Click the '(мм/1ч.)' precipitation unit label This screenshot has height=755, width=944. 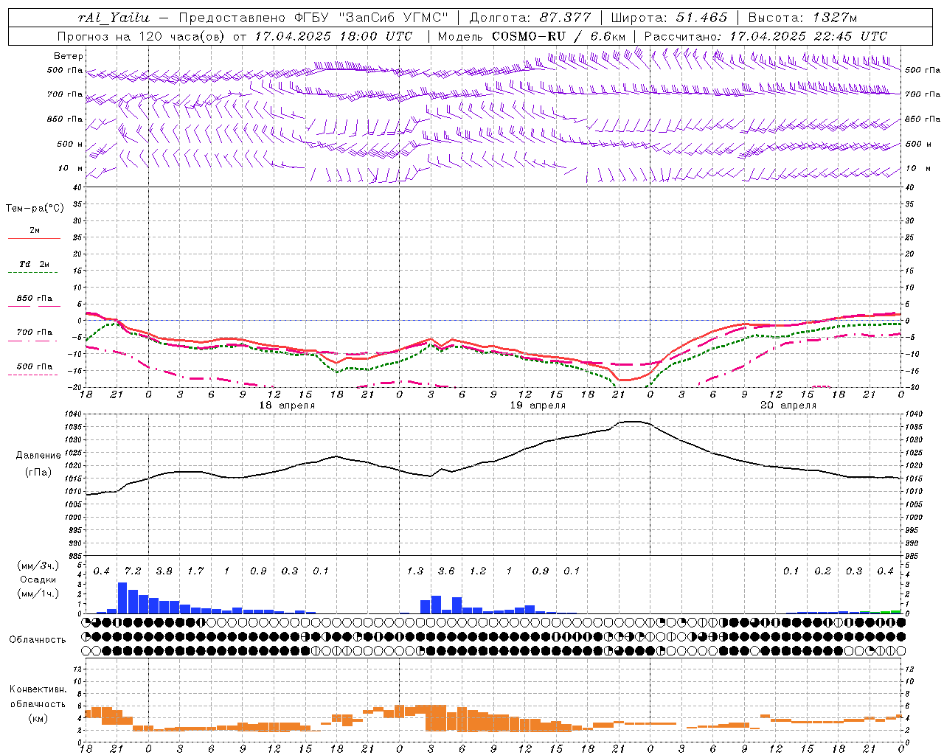click(x=38, y=594)
